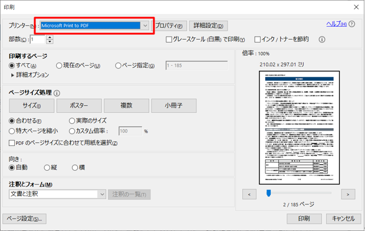
Task: Click the help question mark icon
Action: (x=352, y=24)
